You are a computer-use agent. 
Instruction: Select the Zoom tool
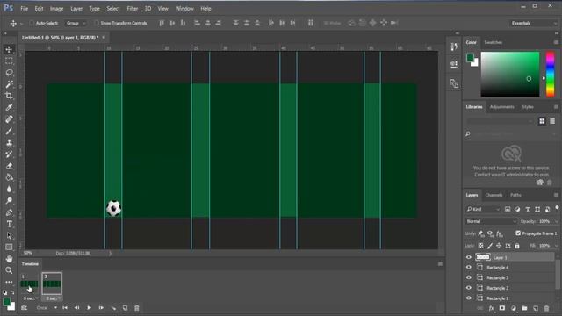pyautogui.click(x=9, y=270)
